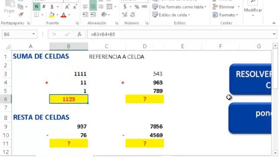Select column B header
The image size is (279, 157).
click(69, 46)
